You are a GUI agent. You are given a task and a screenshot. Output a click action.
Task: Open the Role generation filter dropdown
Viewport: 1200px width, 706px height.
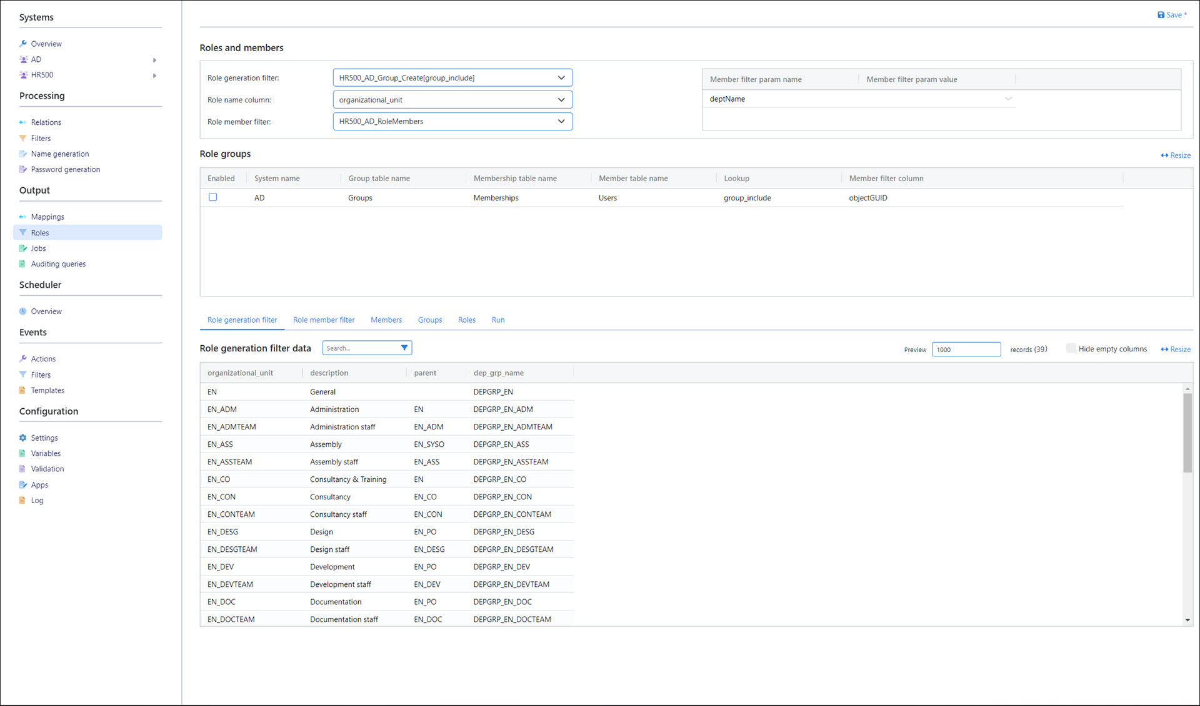coord(561,78)
